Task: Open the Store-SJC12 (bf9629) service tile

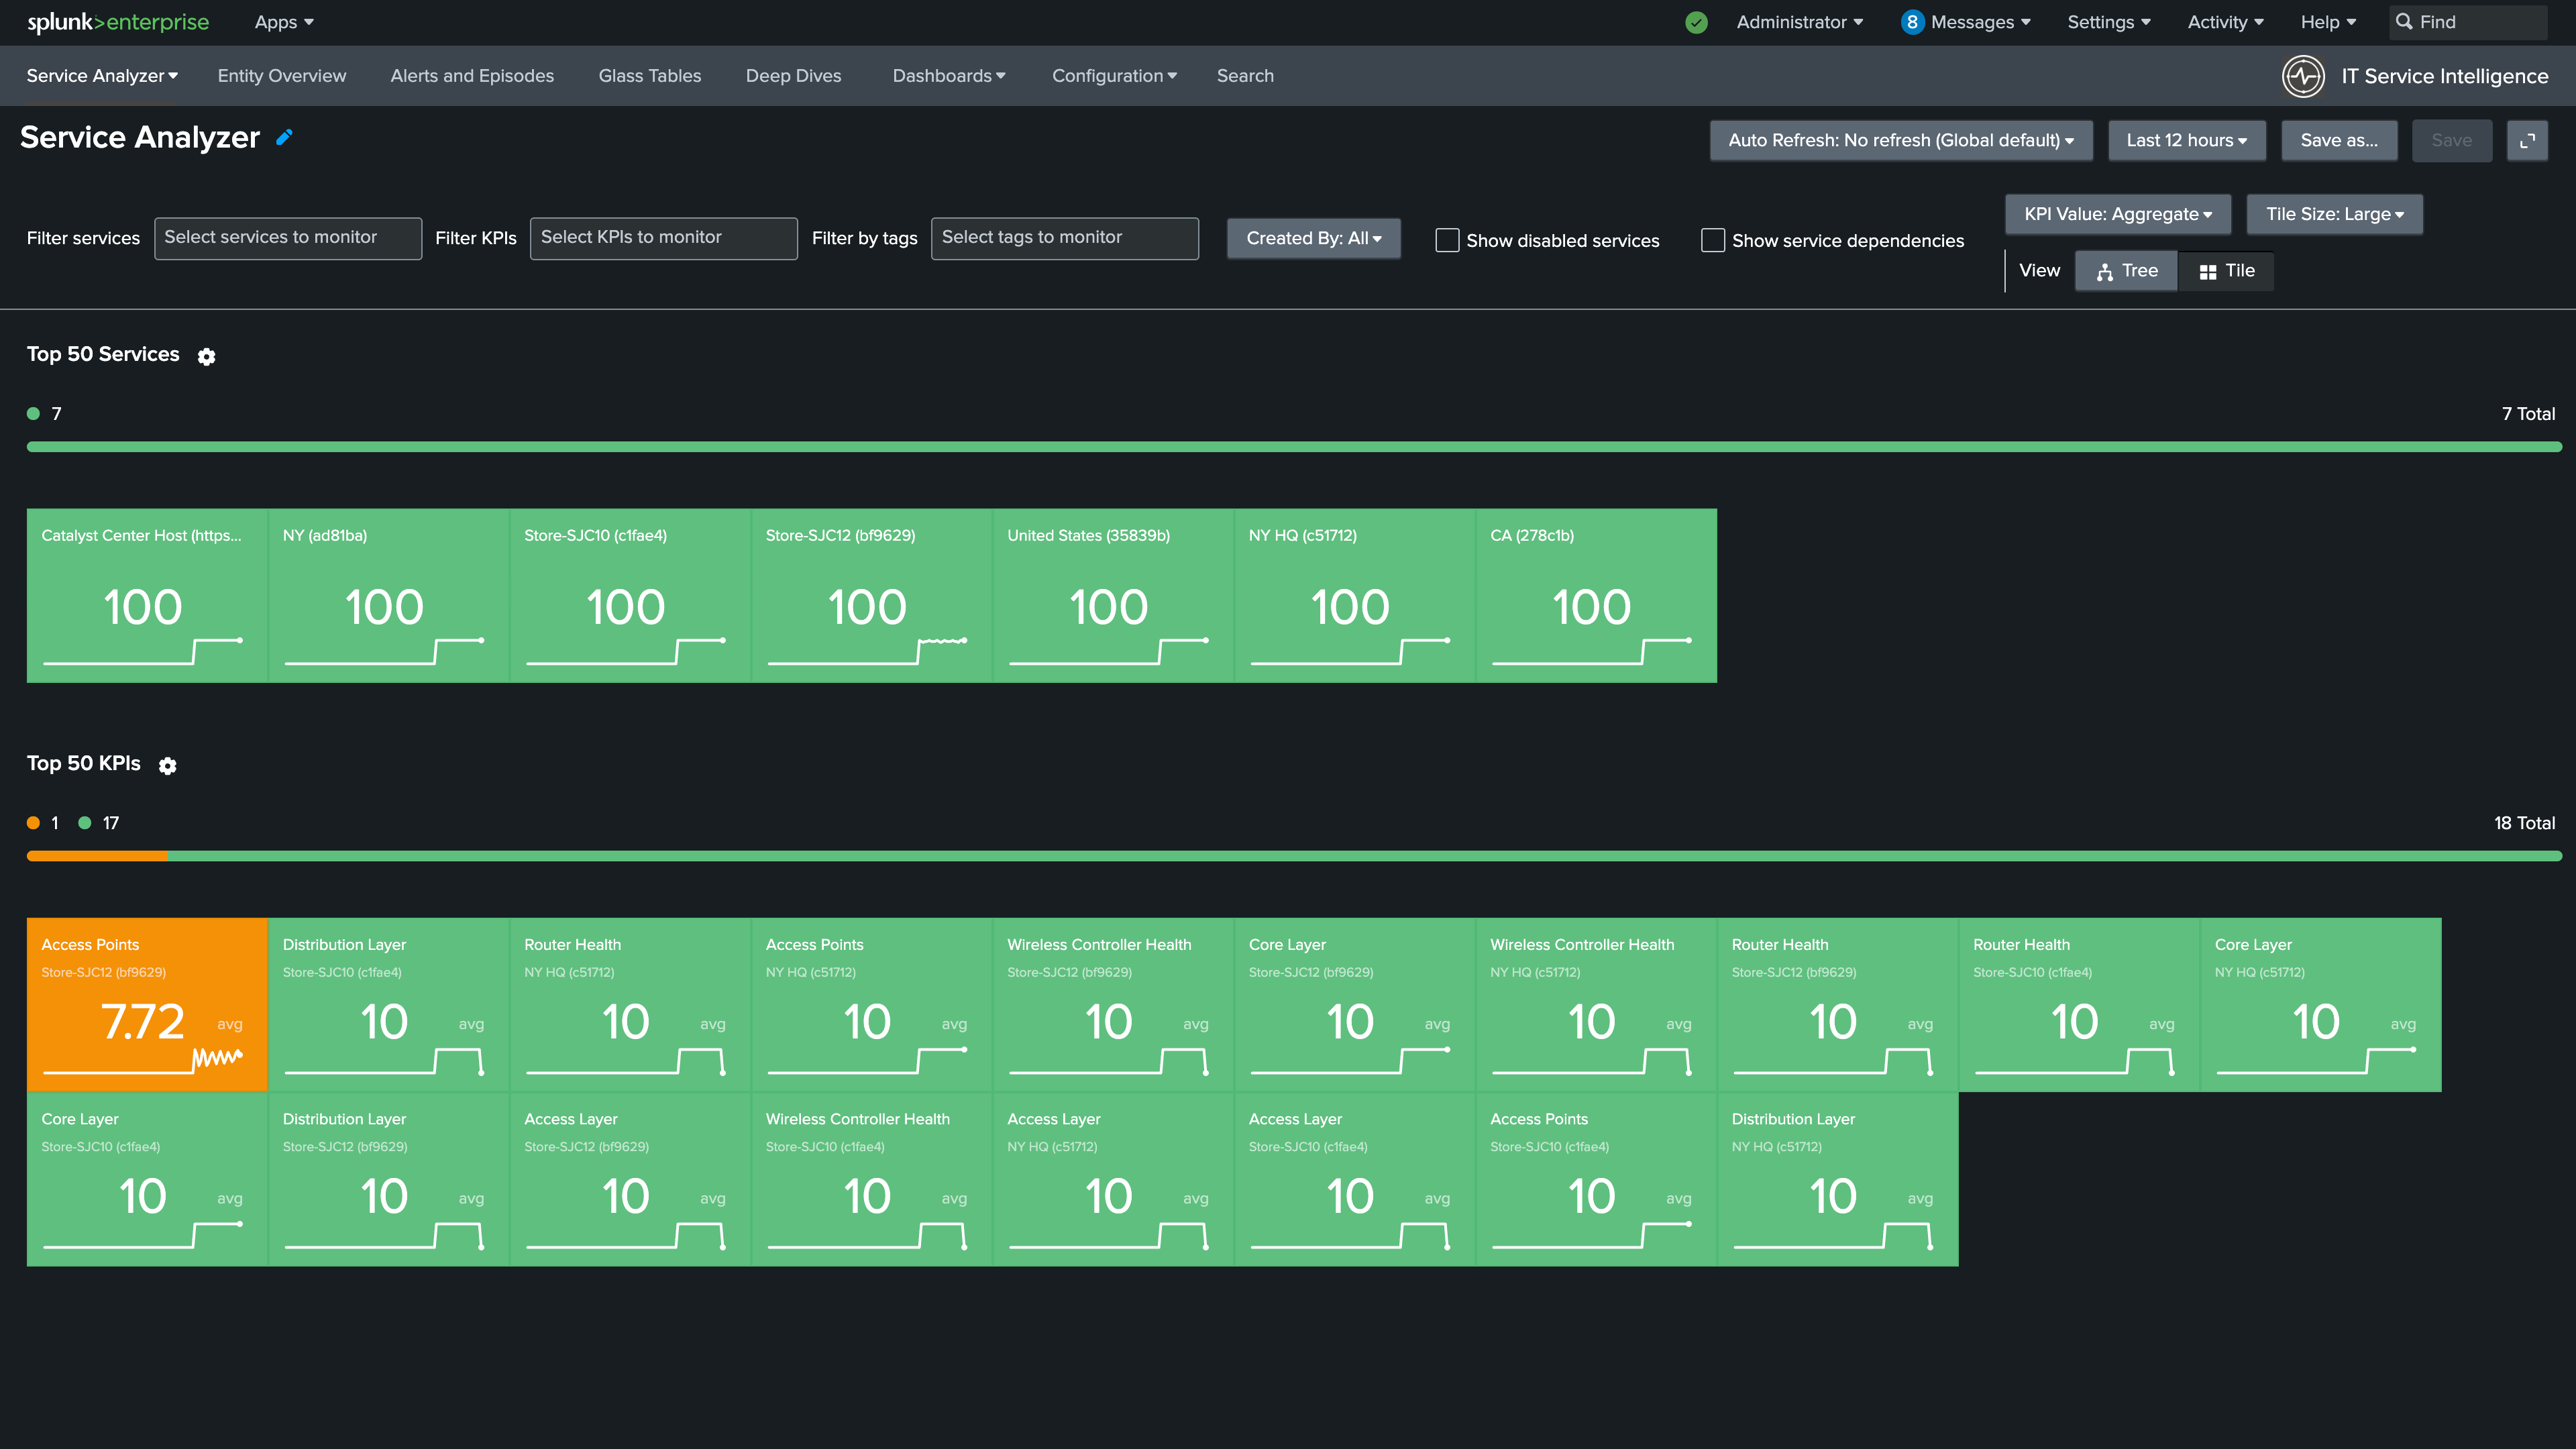Action: click(872, 596)
